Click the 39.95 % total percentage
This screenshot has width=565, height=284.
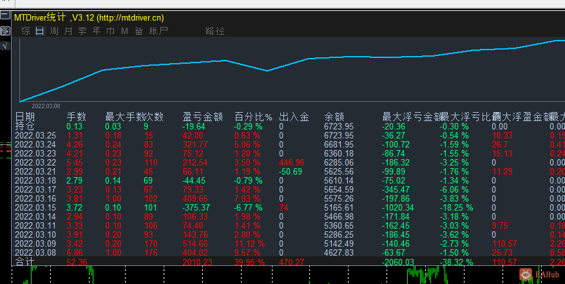pos(250,262)
